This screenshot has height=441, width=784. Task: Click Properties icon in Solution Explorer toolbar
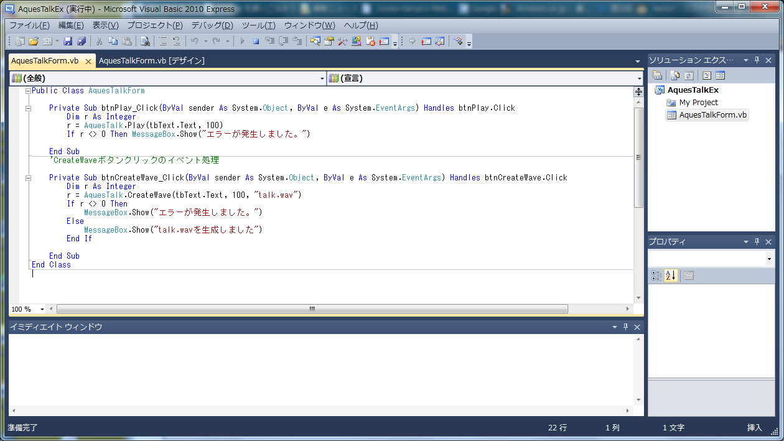tap(657, 75)
